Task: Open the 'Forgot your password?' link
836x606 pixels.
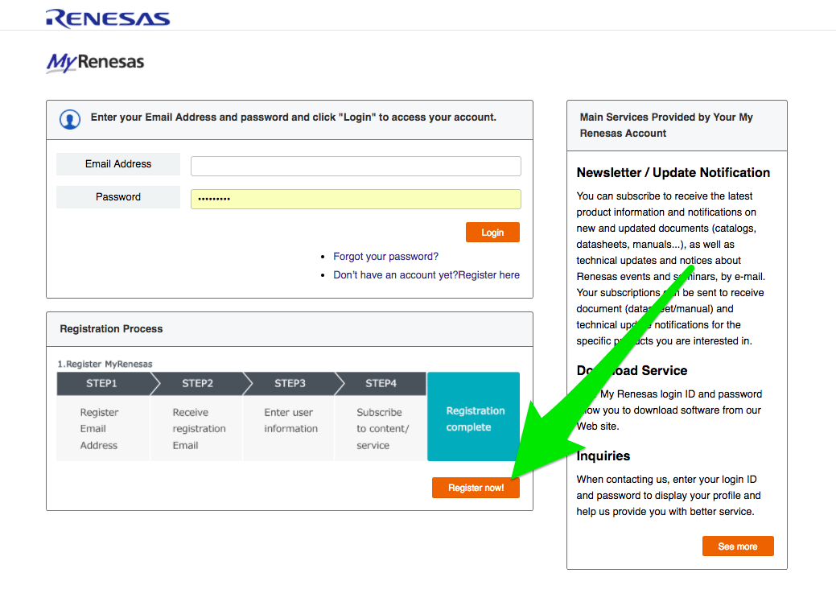Action: [x=385, y=257]
